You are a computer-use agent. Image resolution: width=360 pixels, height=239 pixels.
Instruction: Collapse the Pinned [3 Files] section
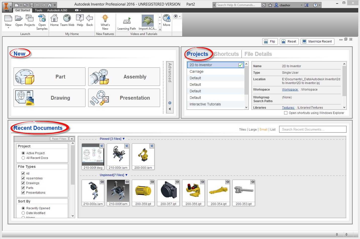point(124,139)
